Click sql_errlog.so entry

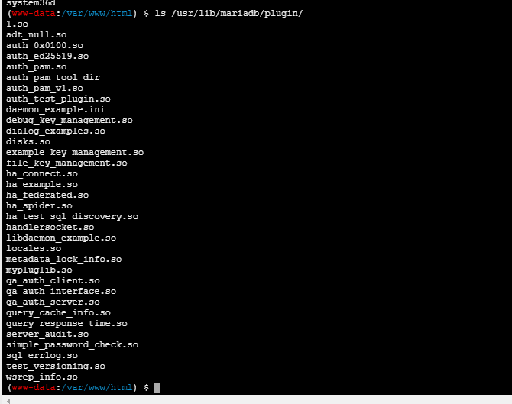pos(42,356)
